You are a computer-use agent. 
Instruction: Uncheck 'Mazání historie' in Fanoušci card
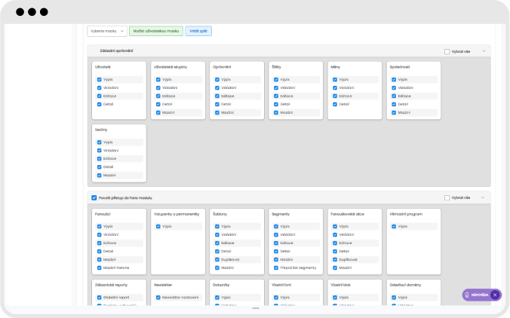[x=99, y=268]
